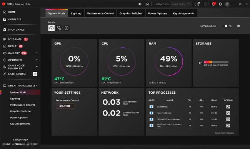
Task: Open the settings gear in title bar
Action: pos(220,4)
